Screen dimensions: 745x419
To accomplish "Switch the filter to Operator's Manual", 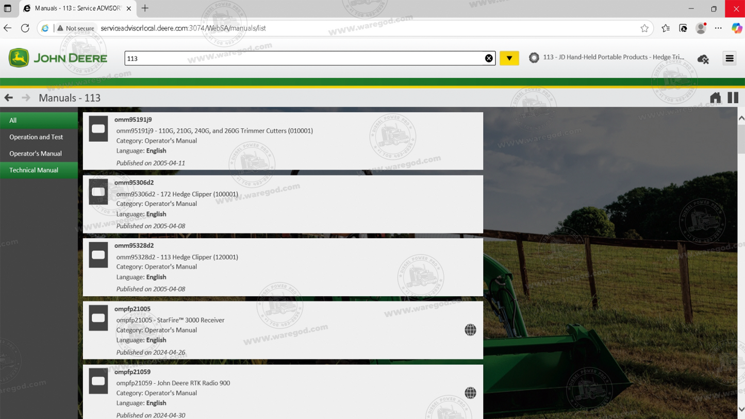I will 36,153.
